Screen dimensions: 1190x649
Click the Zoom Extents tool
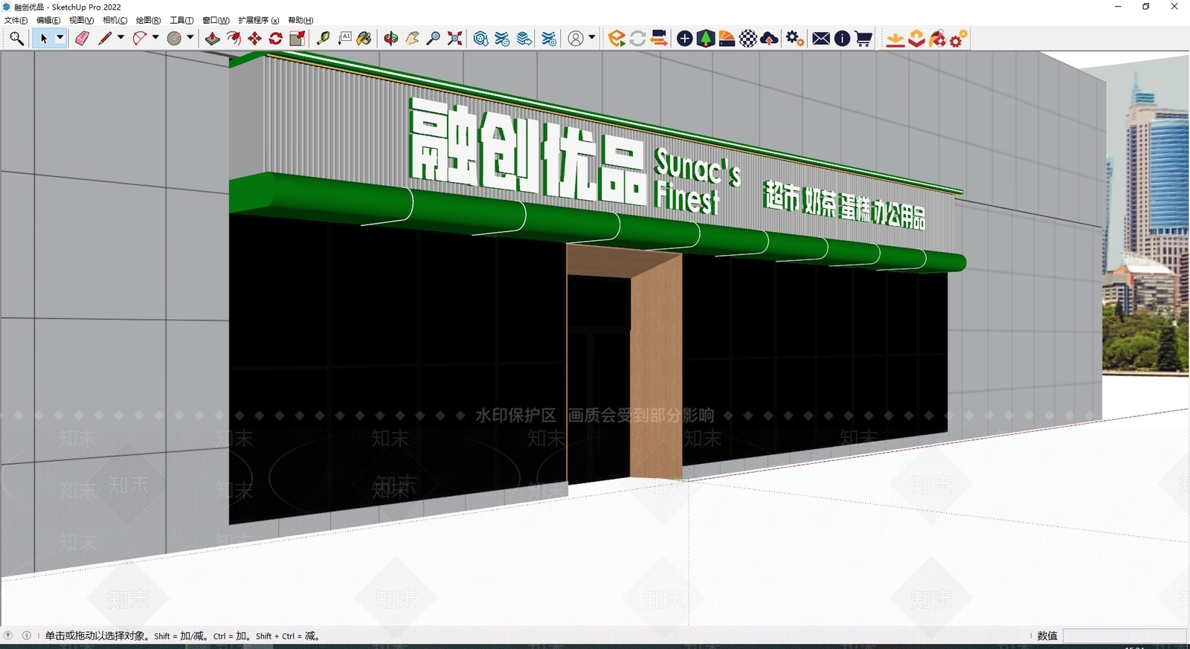point(454,39)
